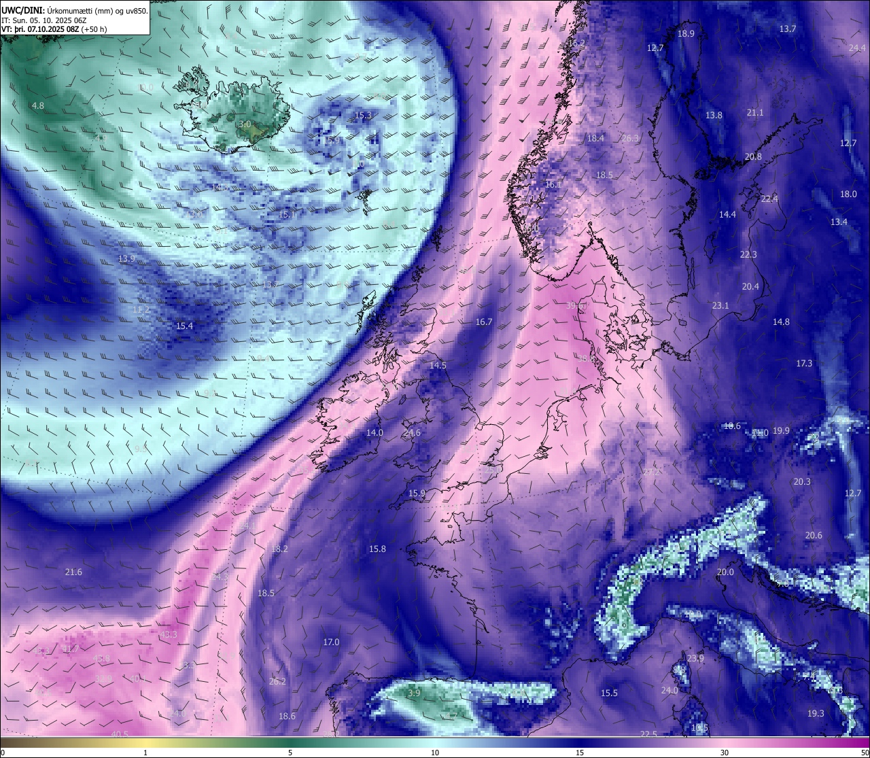Click the 10 label on the color scale
Image resolution: width=870 pixels, height=758 pixels.
coord(435,753)
